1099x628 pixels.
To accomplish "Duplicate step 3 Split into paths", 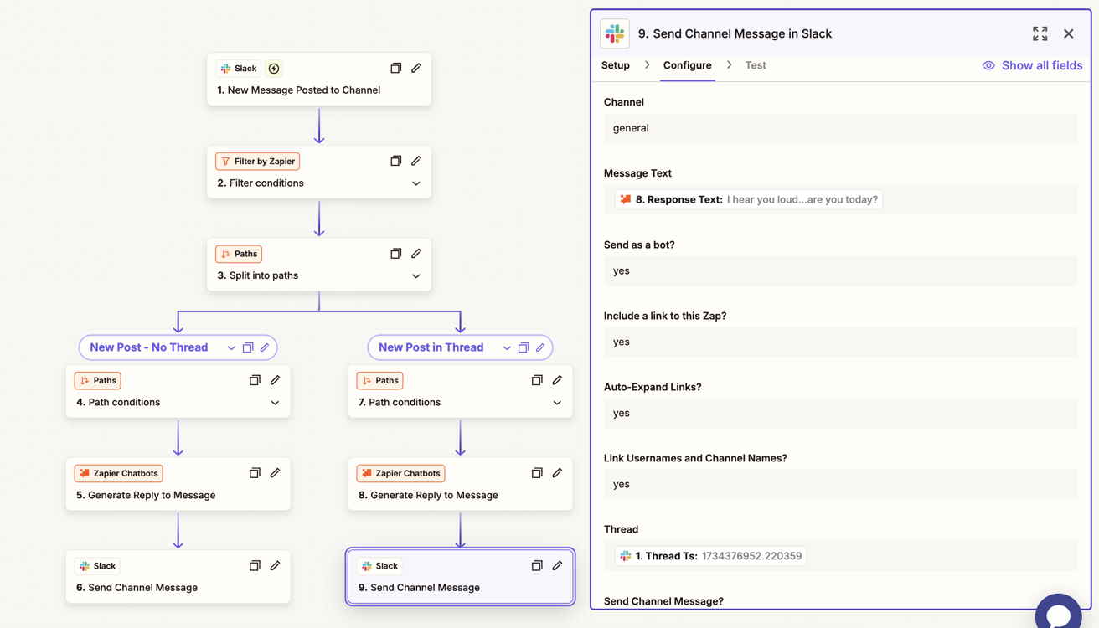I will (396, 254).
